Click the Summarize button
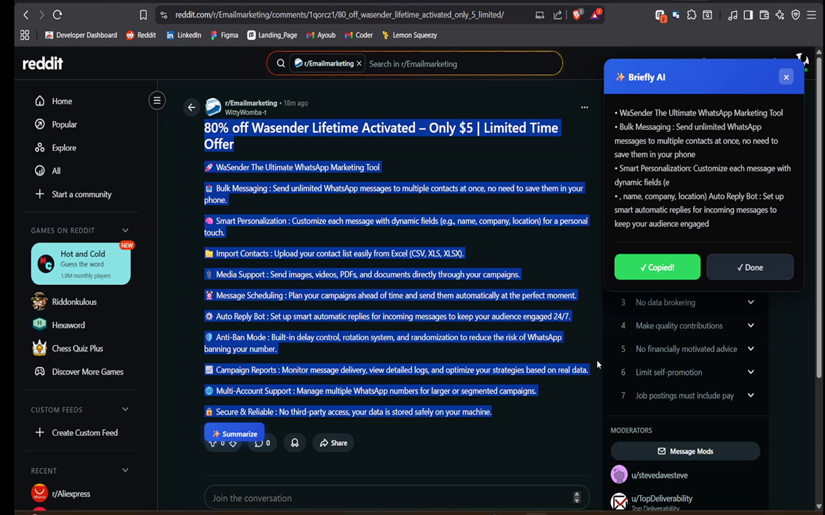The image size is (825, 515). click(234, 433)
